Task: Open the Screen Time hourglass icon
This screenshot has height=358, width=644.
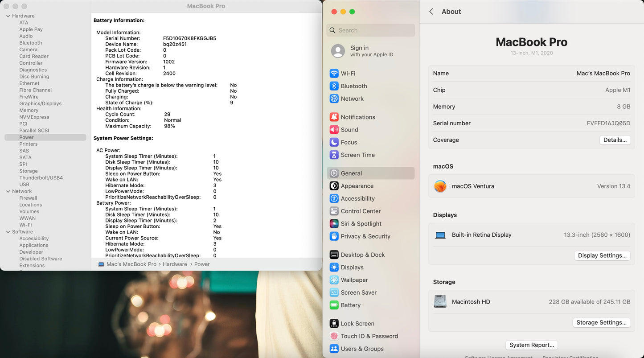Action: point(334,155)
